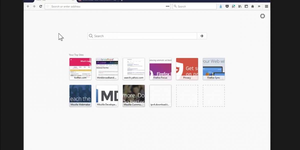300x150 pixels.
Task: Click the address bar field
Action: coord(107,6)
